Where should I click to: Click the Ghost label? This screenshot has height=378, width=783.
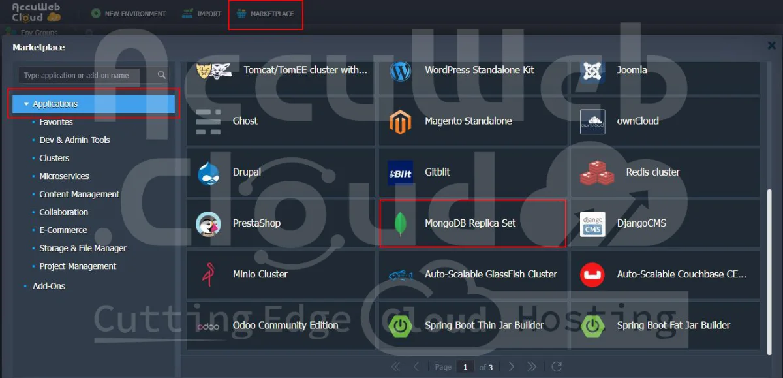[x=245, y=121]
